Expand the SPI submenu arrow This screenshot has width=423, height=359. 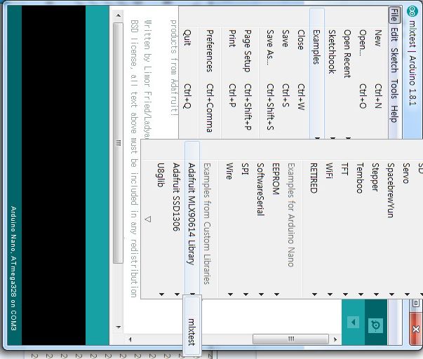[246, 294]
